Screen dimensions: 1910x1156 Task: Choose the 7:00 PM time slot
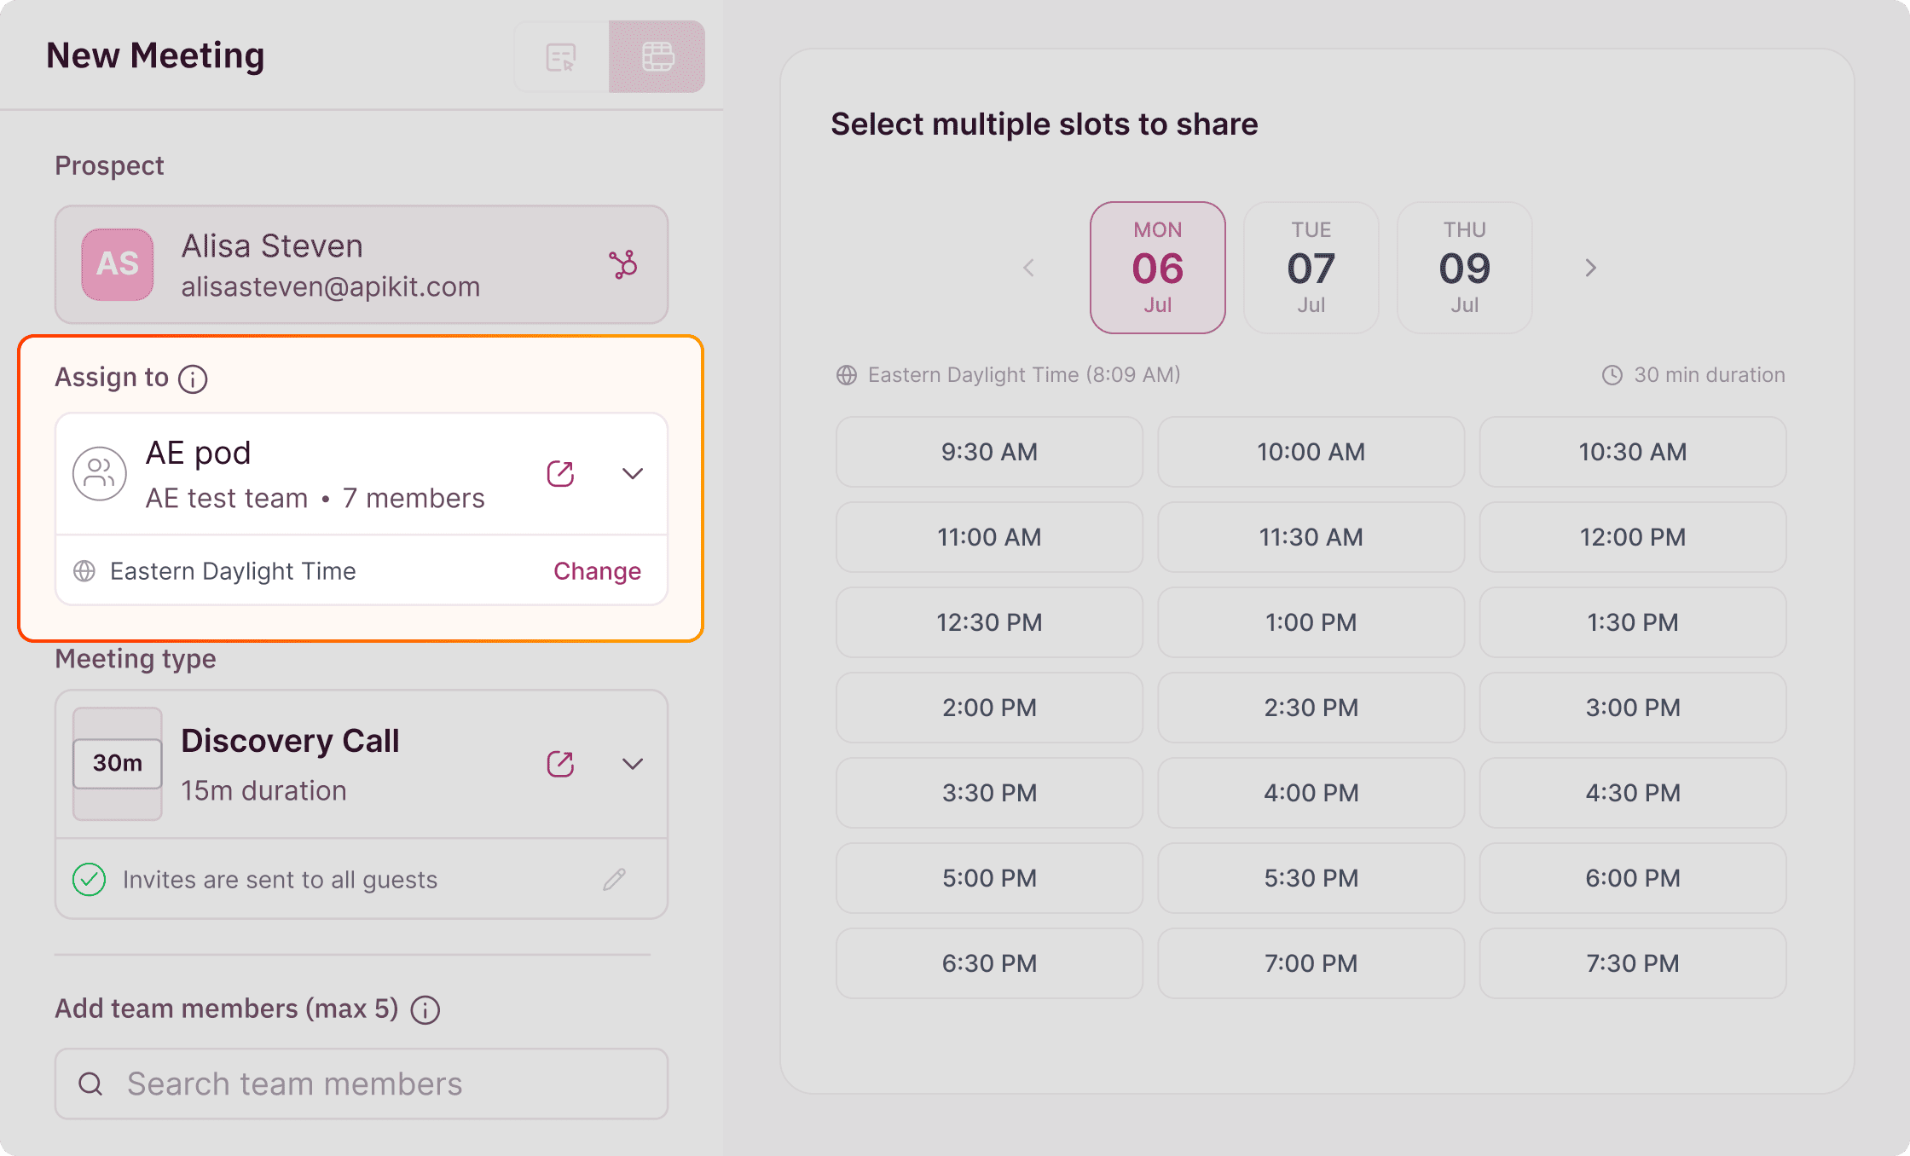click(x=1311, y=963)
